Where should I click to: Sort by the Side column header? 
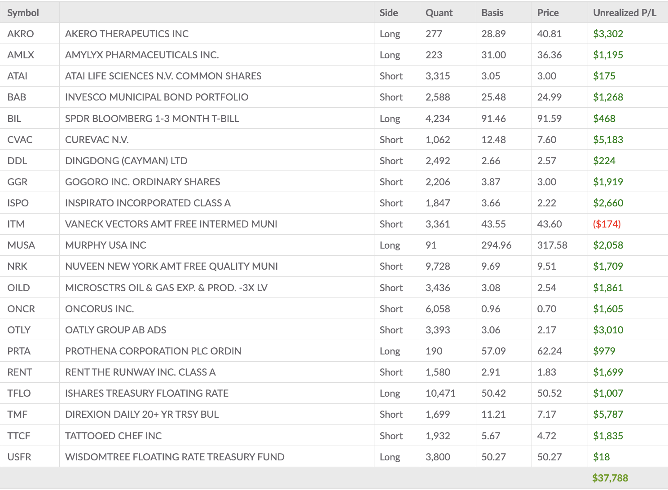(389, 13)
